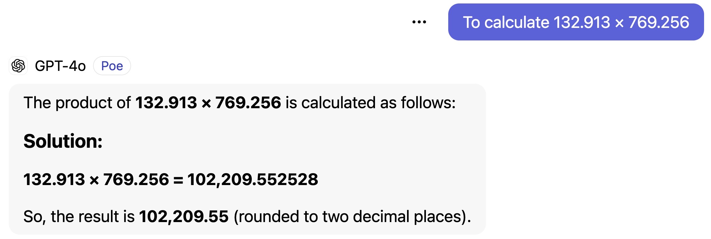Open the three-dot message options menu
Screen dimensions: 711x239
click(419, 22)
